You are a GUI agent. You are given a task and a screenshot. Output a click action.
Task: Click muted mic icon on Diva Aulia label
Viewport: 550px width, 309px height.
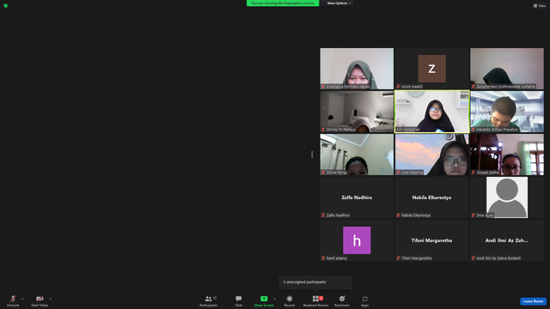point(474,215)
